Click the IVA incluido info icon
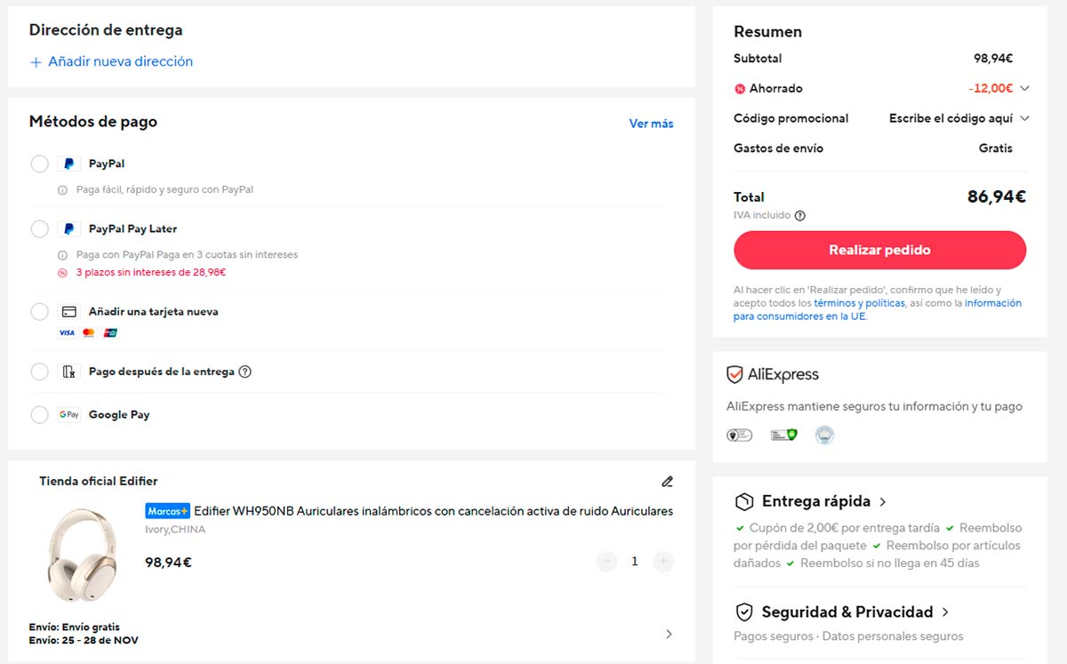The image size is (1067, 664). pyautogui.click(x=799, y=216)
